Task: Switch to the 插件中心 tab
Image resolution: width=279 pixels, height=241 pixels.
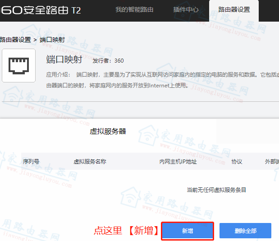Action: 186,9
